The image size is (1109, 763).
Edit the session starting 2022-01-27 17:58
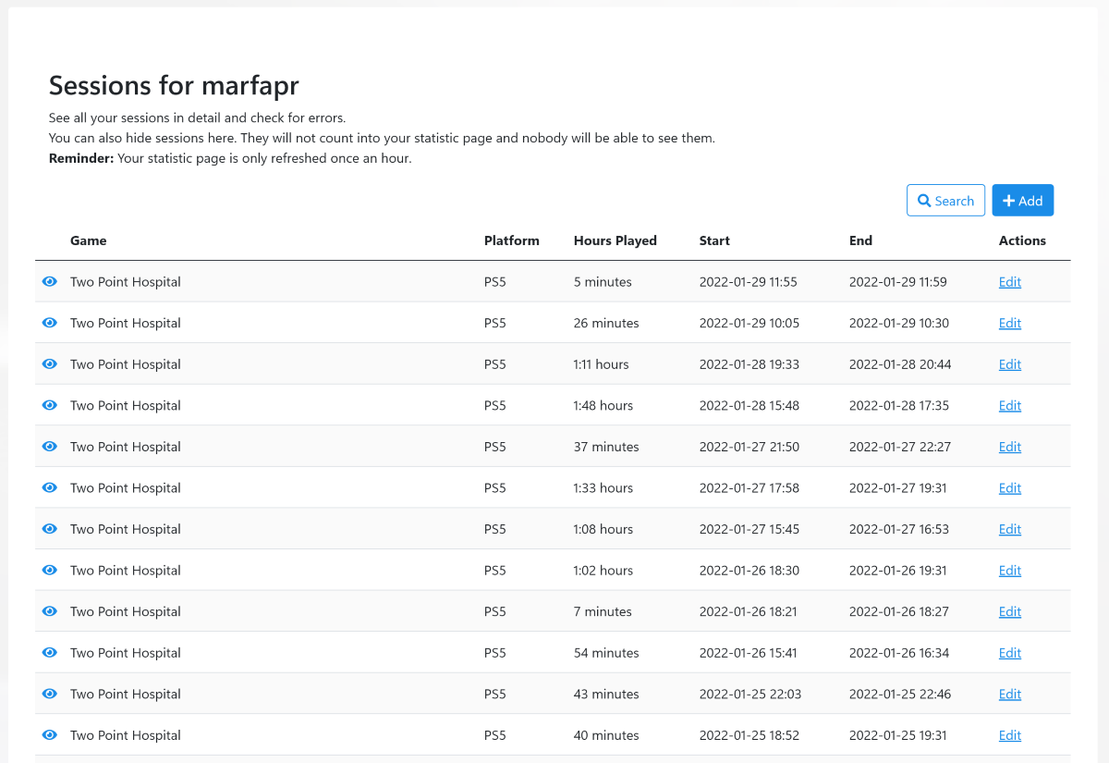tap(1010, 488)
